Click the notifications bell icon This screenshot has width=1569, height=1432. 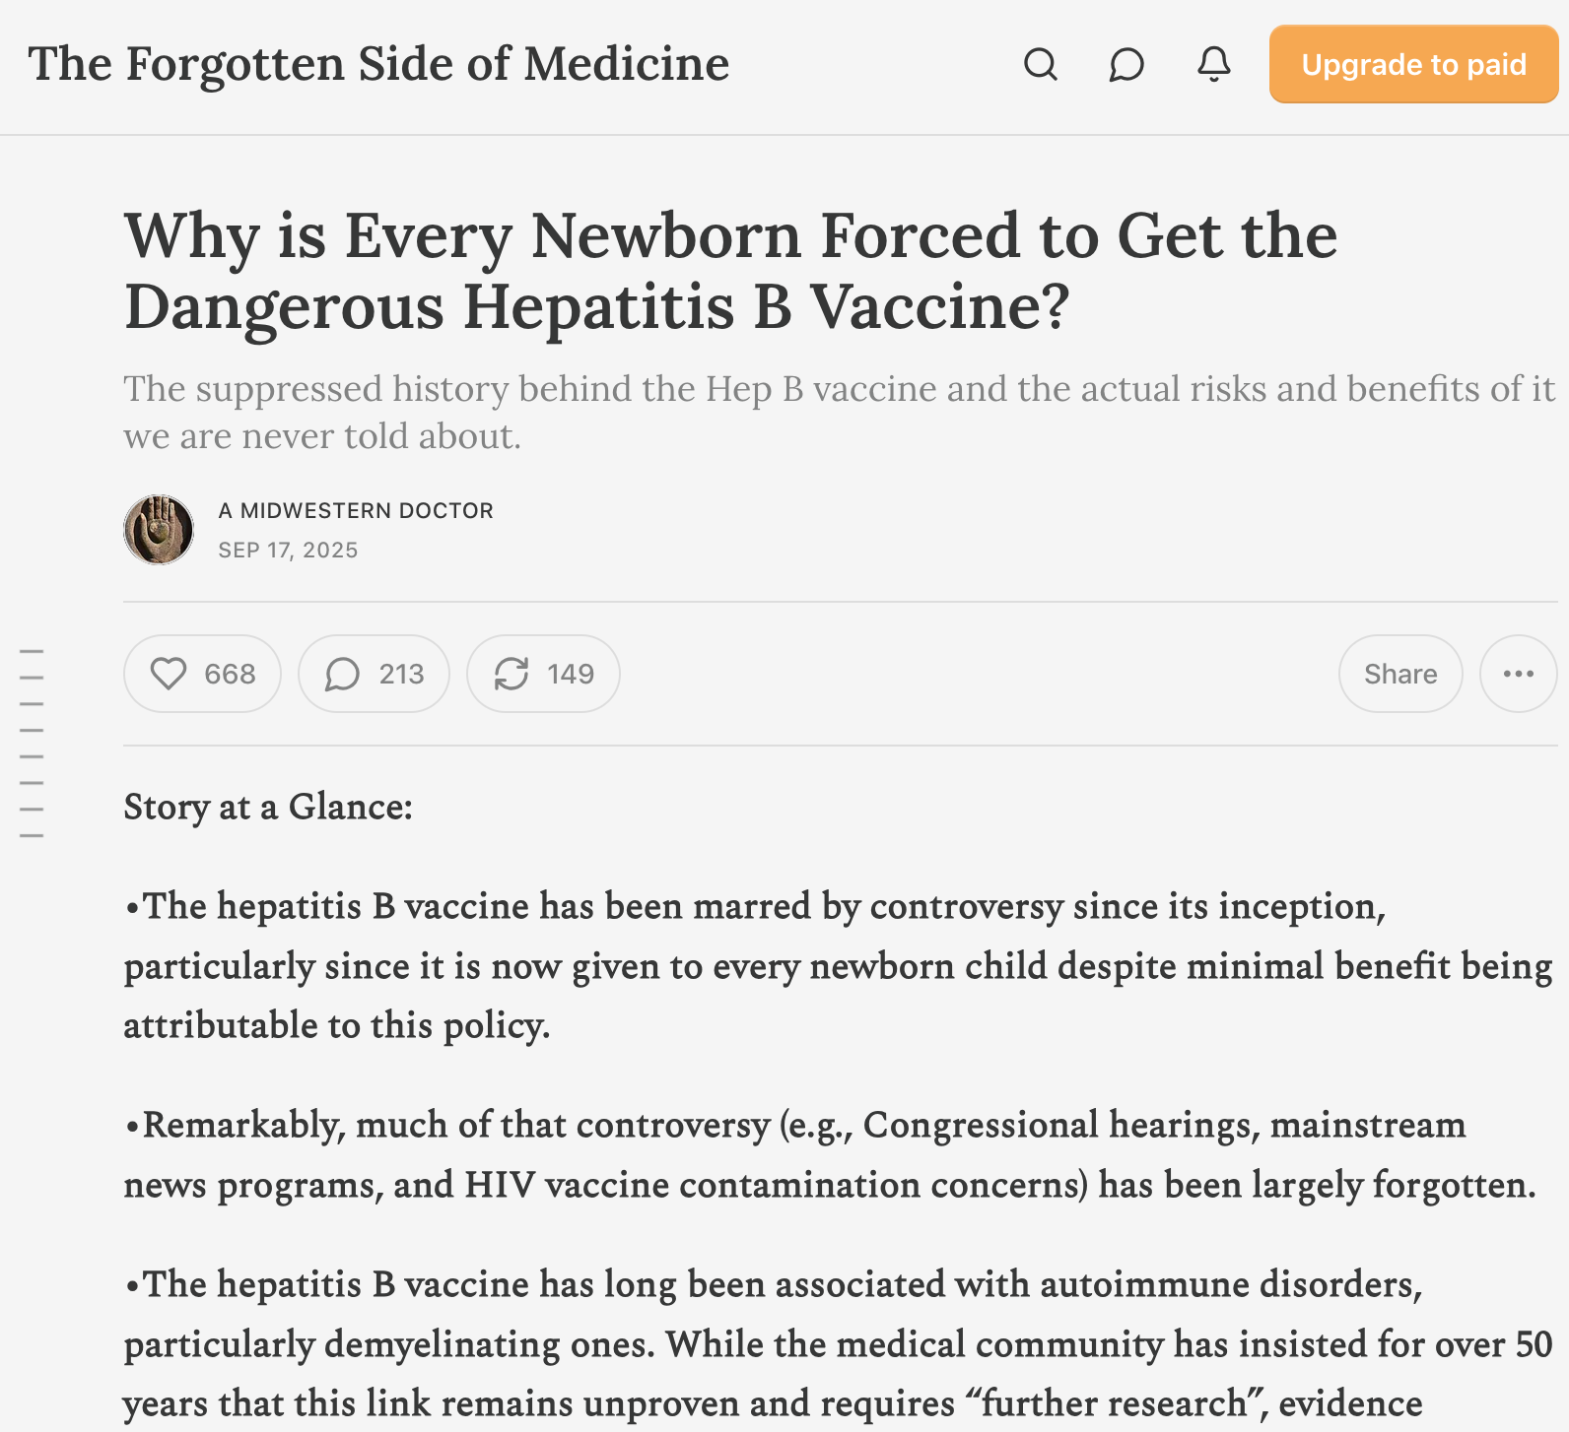click(1213, 65)
